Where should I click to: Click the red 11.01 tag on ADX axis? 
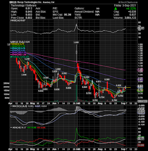click(141, 145)
